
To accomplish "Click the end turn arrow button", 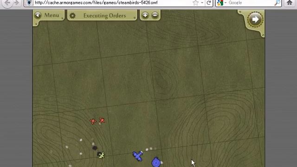I will [255, 19].
